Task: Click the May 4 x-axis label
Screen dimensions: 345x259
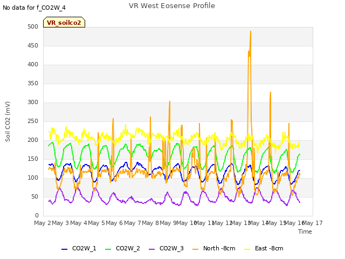Action: 79,223
